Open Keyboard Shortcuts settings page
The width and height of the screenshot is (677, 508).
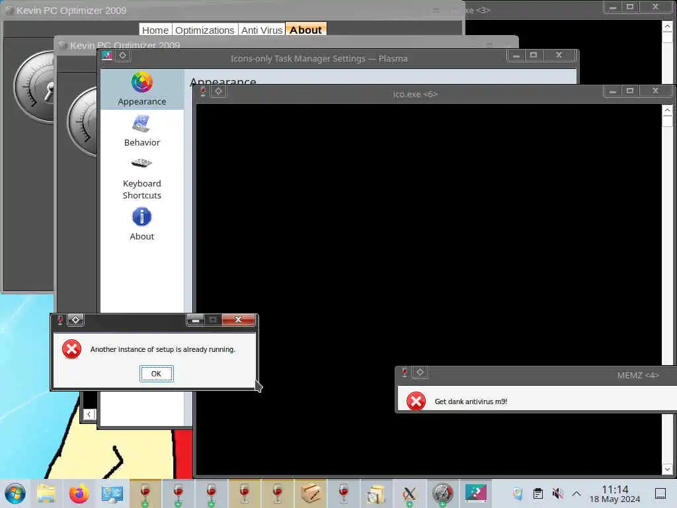(x=141, y=177)
